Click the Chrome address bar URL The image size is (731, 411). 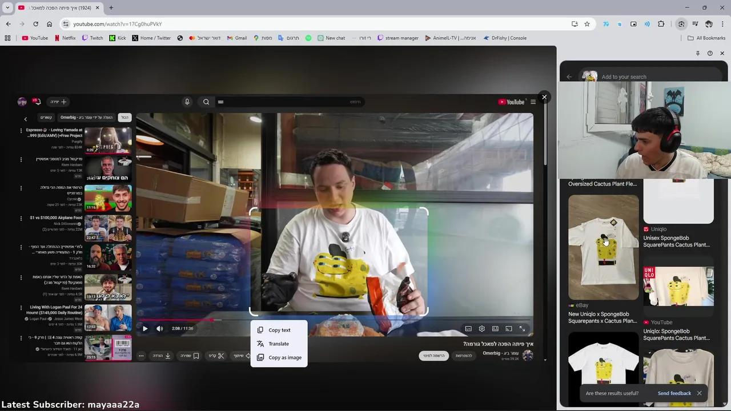tap(117, 24)
